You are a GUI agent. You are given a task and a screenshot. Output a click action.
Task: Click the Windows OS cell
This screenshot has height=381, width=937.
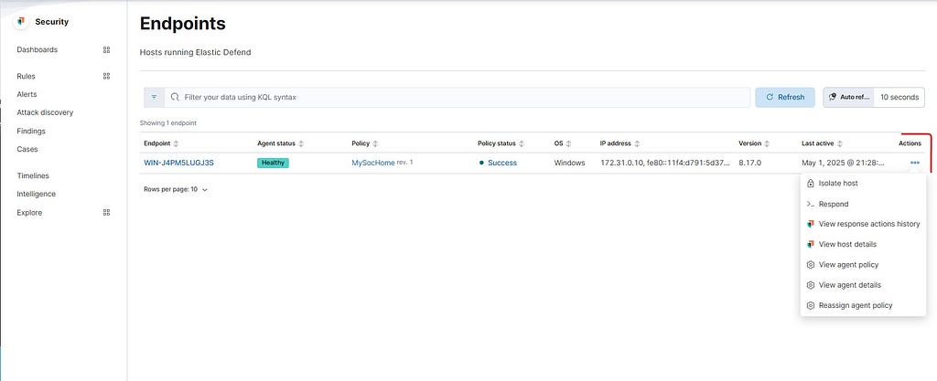pyautogui.click(x=569, y=163)
